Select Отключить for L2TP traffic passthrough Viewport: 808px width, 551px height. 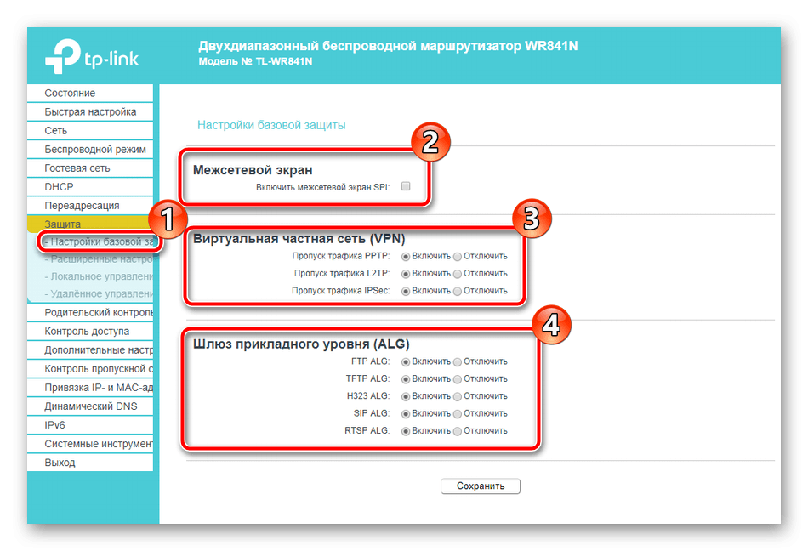(458, 274)
